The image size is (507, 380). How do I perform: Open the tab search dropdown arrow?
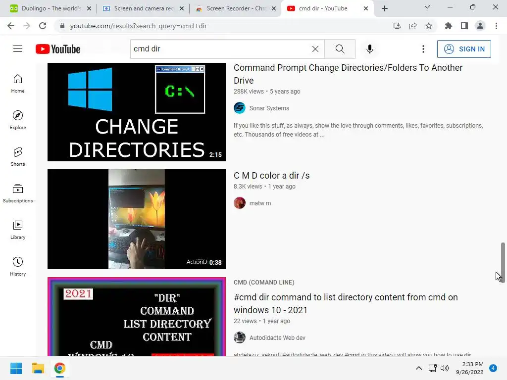click(x=427, y=7)
